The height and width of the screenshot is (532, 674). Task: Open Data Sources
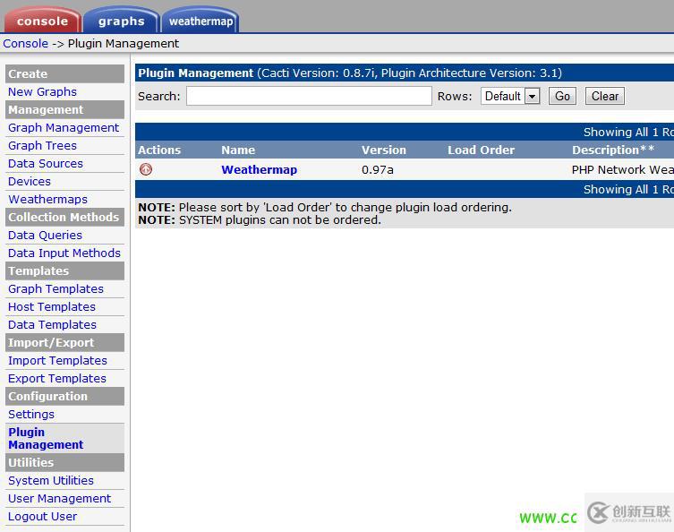(45, 163)
